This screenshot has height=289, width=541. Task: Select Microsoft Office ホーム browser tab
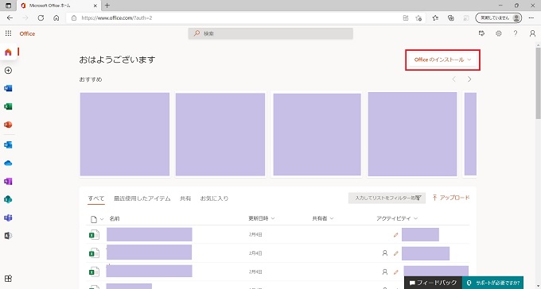coord(58,6)
